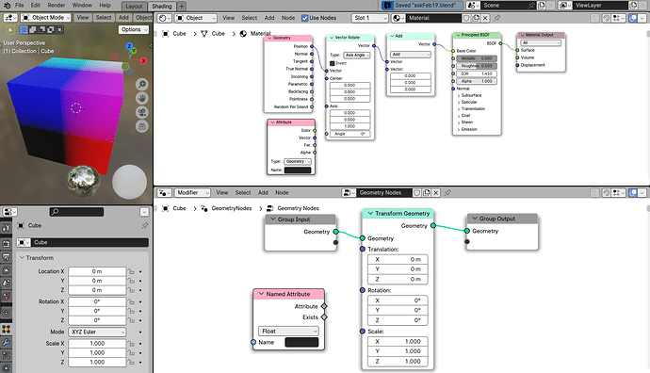Open Axis Angle type dropdown
Viewport: 650px width, 373px height.
(x=357, y=56)
